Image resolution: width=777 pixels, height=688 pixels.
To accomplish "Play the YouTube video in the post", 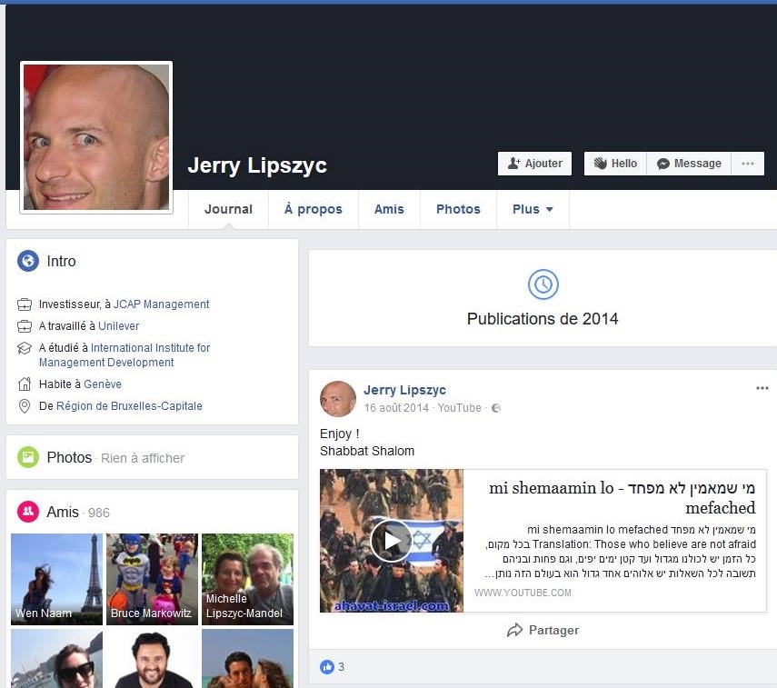I will click(391, 541).
